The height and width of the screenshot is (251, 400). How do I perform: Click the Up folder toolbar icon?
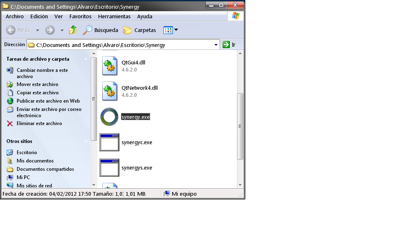(x=73, y=30)
